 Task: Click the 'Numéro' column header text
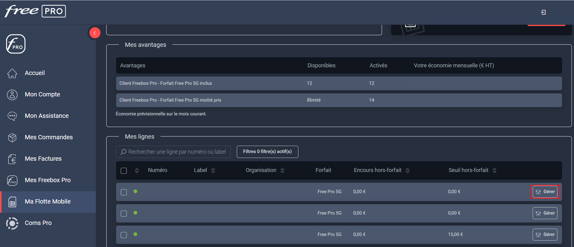158,170
